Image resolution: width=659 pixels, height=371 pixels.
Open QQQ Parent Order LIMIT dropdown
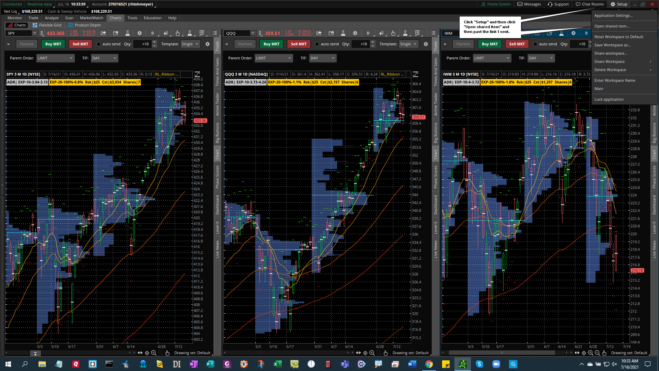274,58
